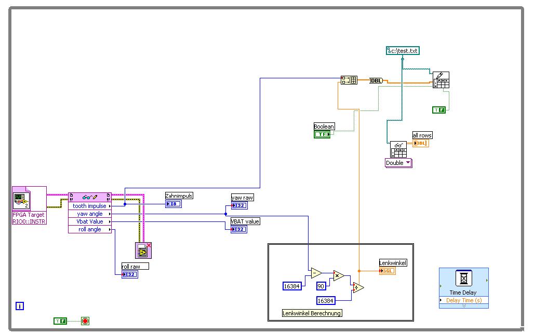The height and width of the screenshot is (334, 534).
Task: Select the VBAT value I32 indicator terminal
Action: 239,229
